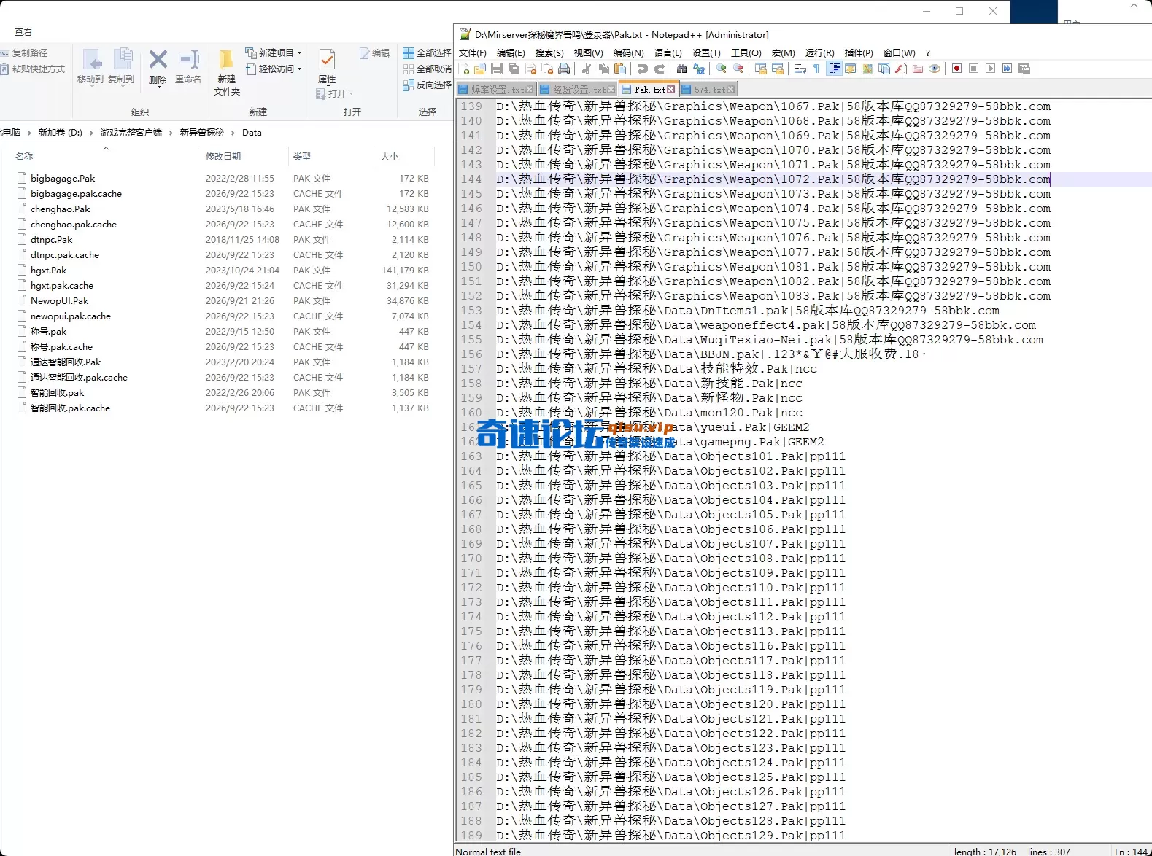Click the 属性 properties button in Explorer

(x=327, y=66)
